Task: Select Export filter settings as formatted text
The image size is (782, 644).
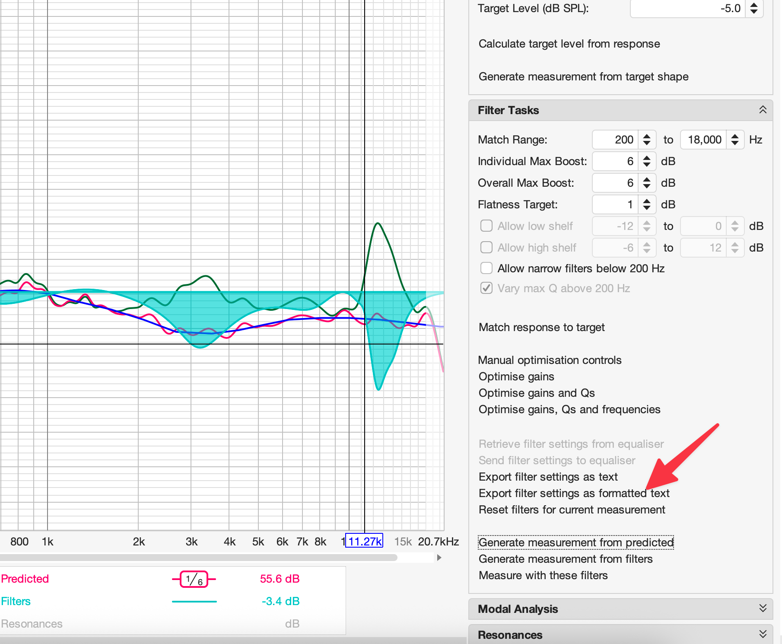Action: [x=574, y=493]
